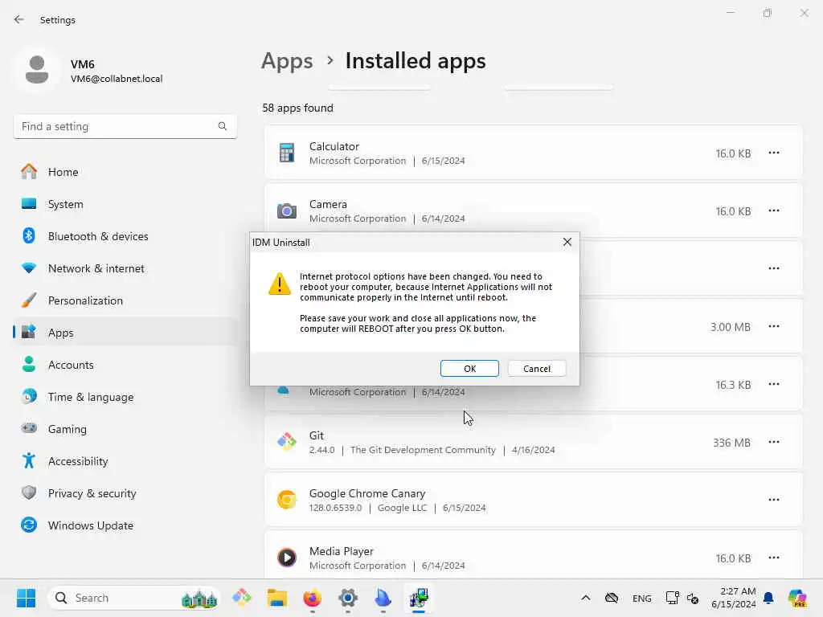
Task: Select the Google Chrome Canary entry text
Action: [366, 494]
